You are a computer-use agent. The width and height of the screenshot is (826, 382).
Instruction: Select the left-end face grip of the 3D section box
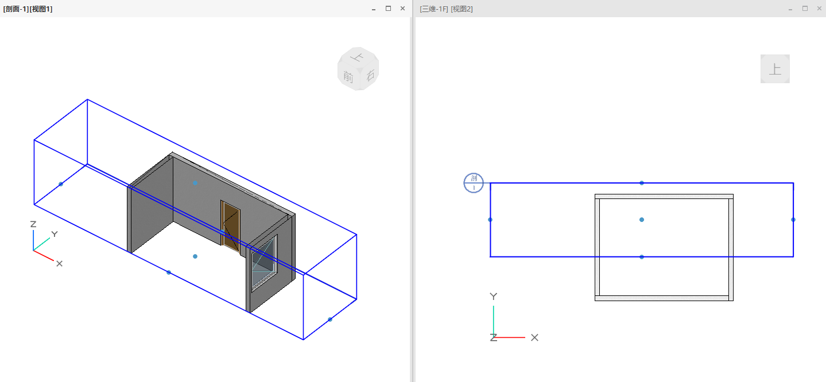tap(61, 184)
